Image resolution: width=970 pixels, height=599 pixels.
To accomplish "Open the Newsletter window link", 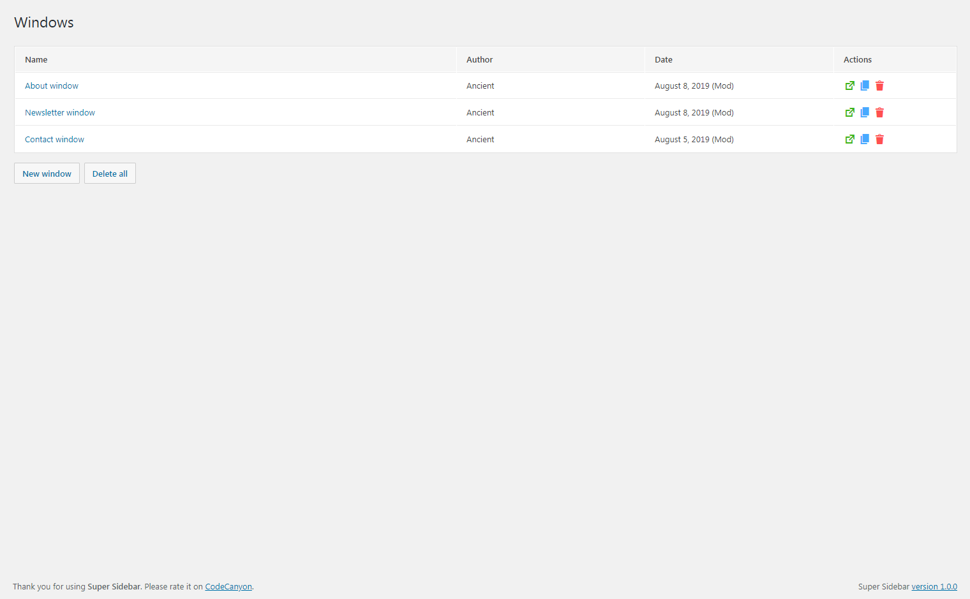I will pos(60,113).
